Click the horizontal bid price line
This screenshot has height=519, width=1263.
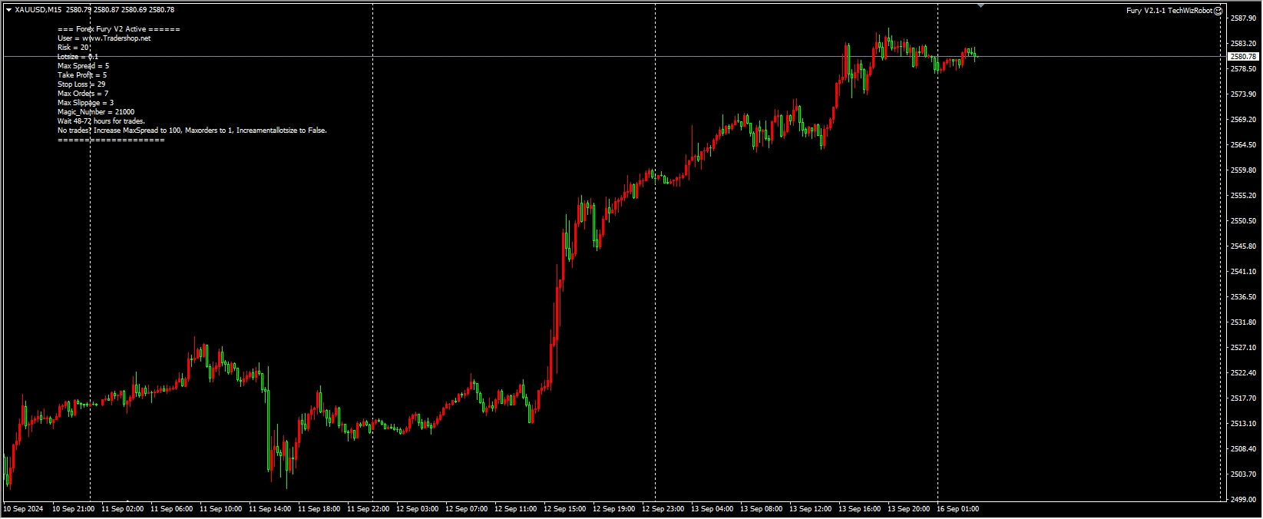click(613, 57)
